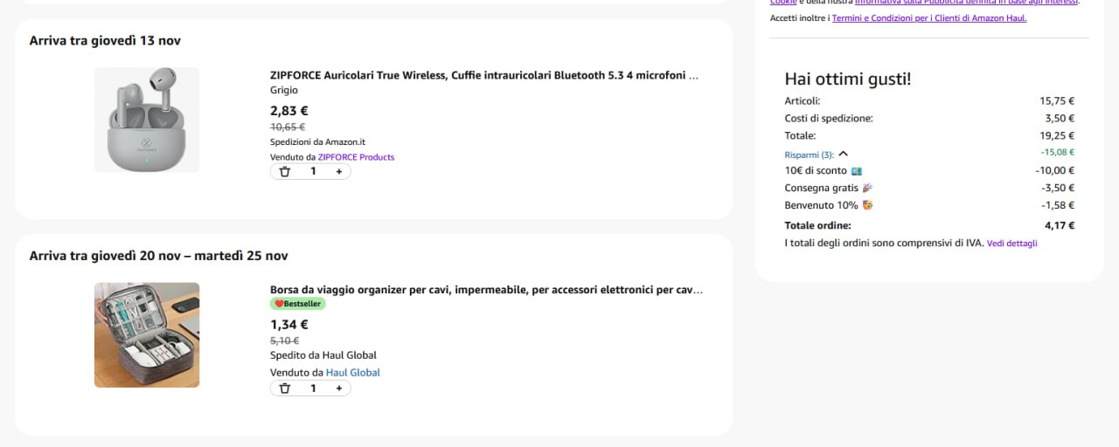The width and height of the screenshot is (1119, 447).
Task: Open the travel cable organizer product image
Action: point(147,334)
